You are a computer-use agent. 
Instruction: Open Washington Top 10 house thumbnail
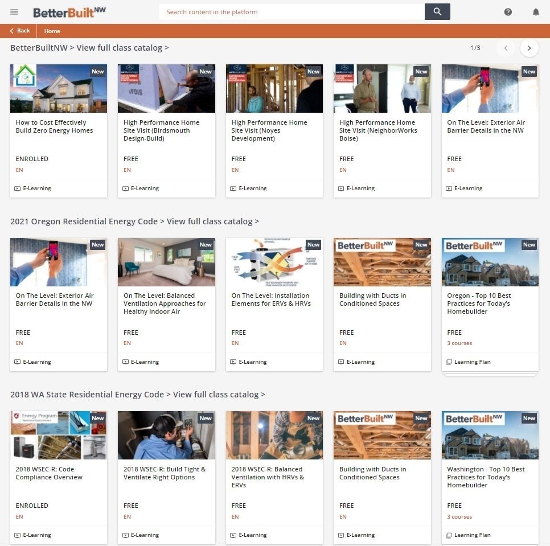(490, 435)
